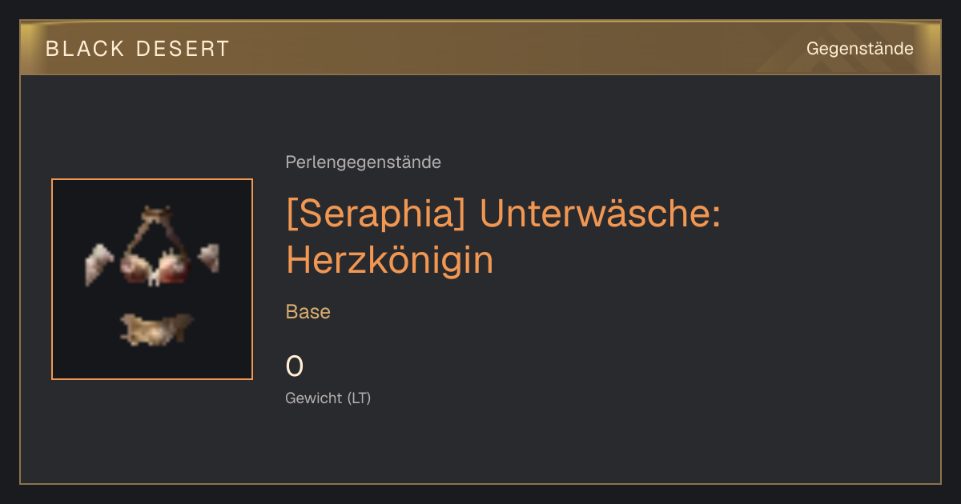This screenshot has height=504, width=961.
Task: Click the empty dark card area below Gewicht
Action: pos(480,448)
